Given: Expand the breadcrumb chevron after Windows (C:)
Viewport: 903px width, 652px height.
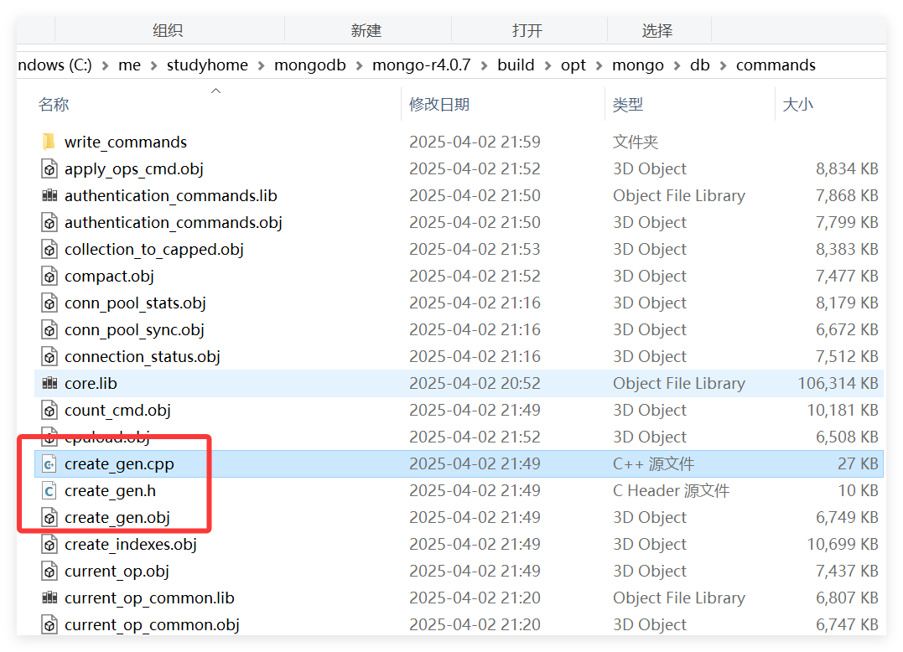Looking at the screenshot, I should [x=105, y=65].
